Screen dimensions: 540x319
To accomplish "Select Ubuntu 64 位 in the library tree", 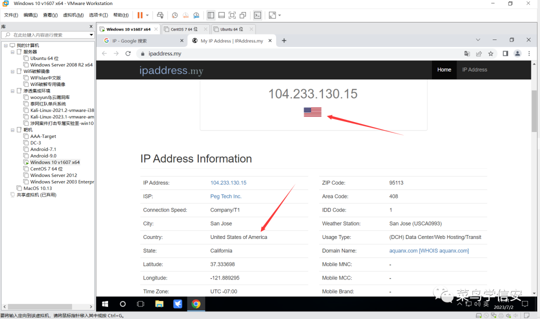I will pos(44,58).
